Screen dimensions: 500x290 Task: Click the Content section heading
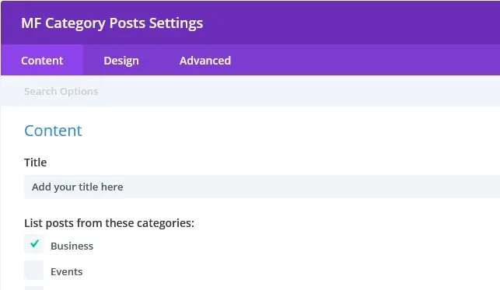pyautogui.click(x=53, y=131)
